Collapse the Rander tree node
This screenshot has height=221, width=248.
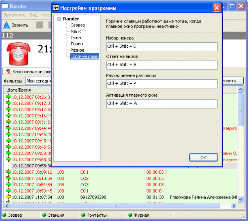59,19
